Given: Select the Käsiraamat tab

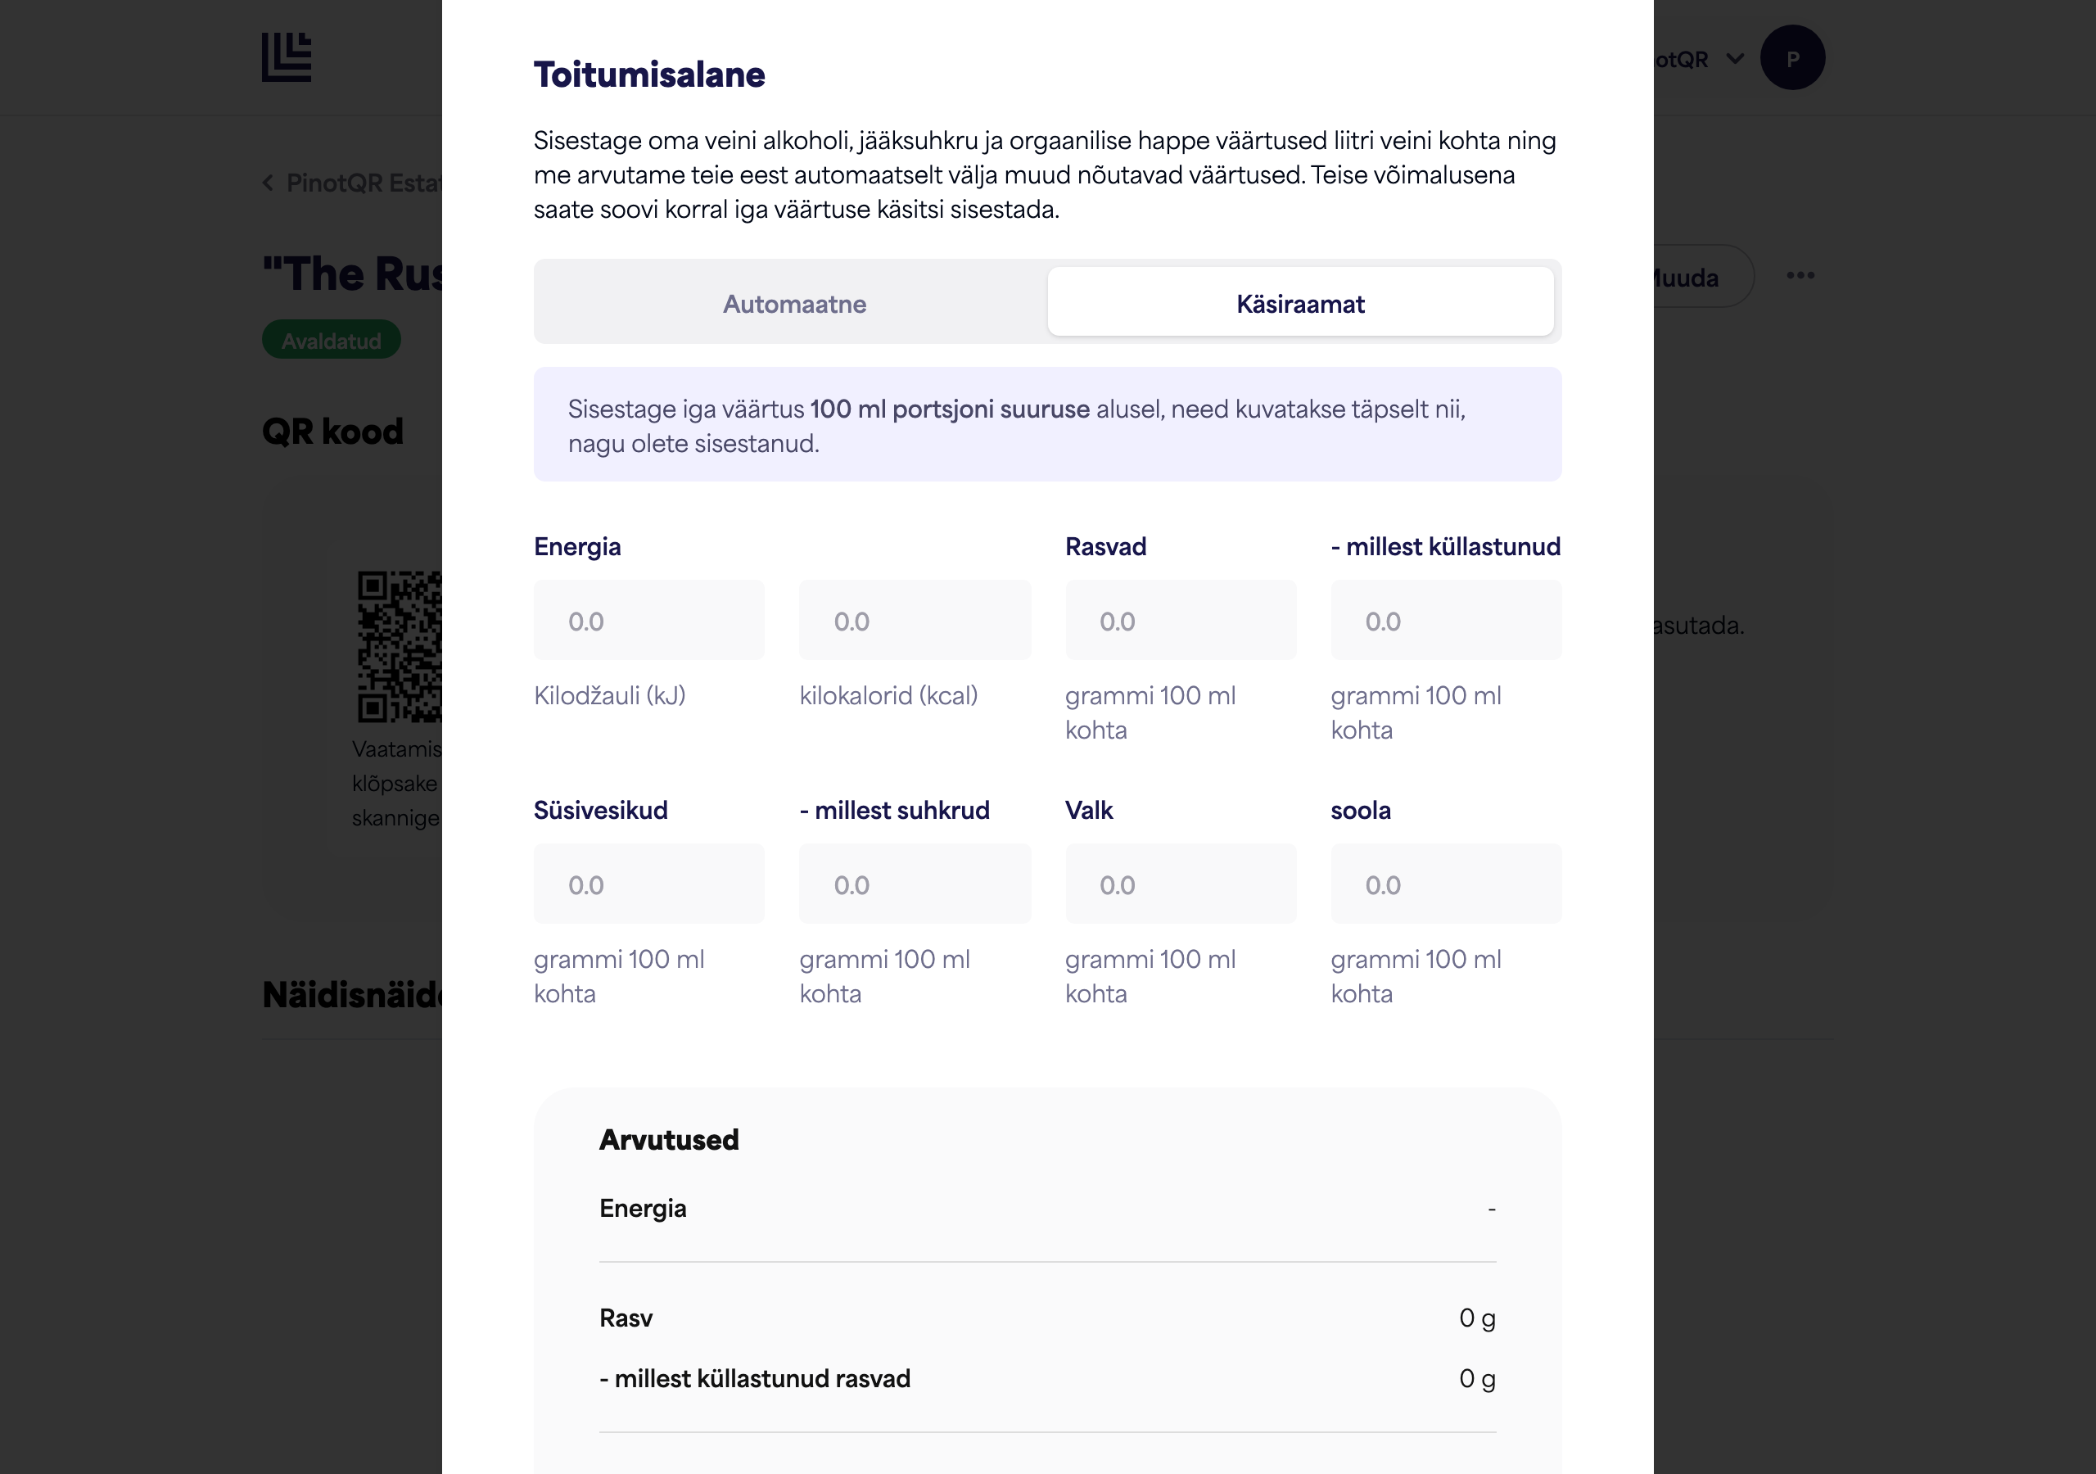Looking at the screenshot, I should tap(1300, 303).
